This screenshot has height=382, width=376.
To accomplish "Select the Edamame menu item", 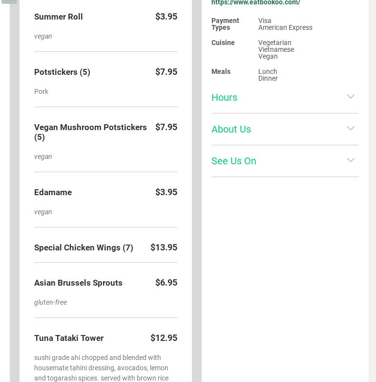I will pyautogui.click(x=53, y=192).
